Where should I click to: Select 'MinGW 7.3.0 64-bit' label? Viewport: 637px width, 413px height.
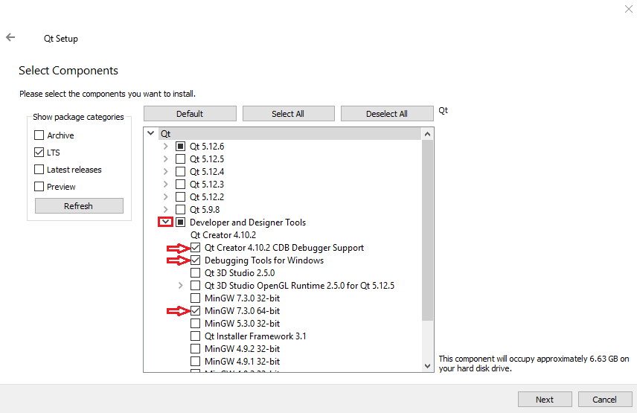(242, 310)
